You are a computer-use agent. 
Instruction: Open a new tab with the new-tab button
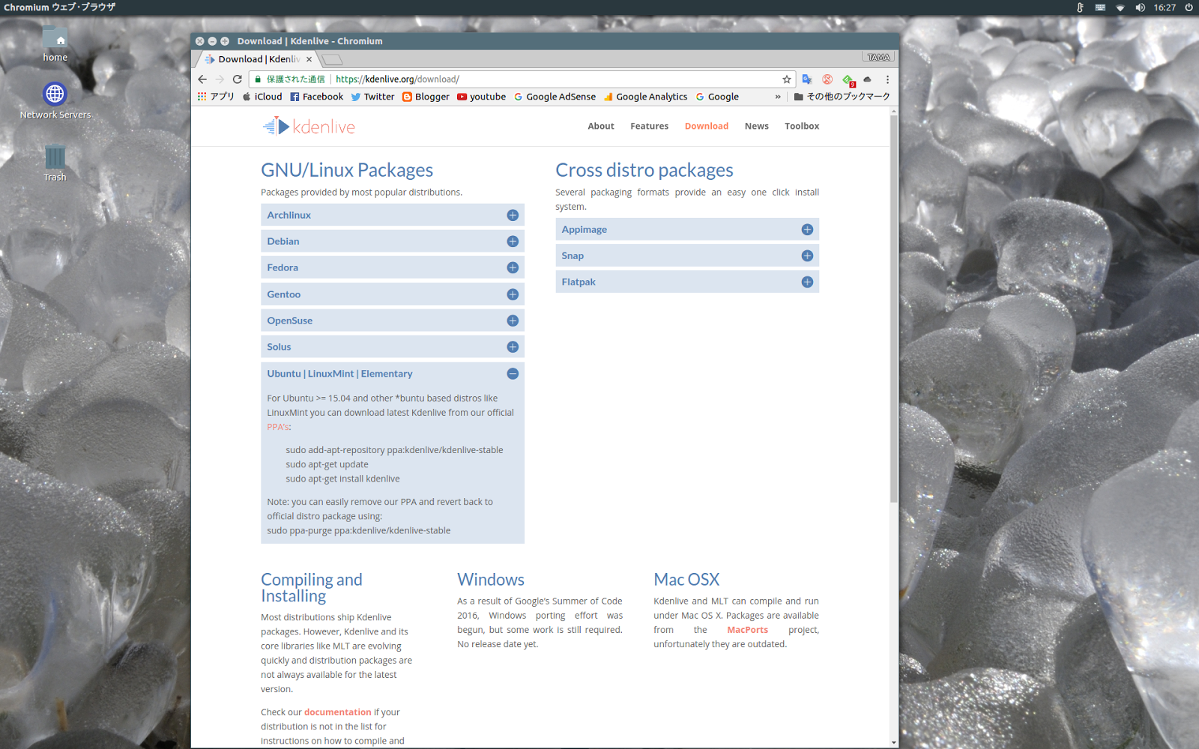(333, 59)
